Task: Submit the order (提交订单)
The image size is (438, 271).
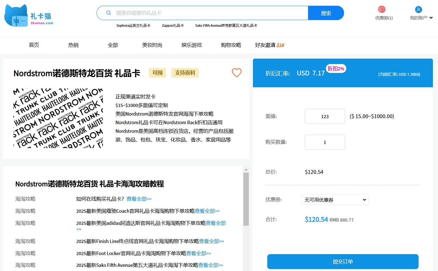Action: (343, 262)
